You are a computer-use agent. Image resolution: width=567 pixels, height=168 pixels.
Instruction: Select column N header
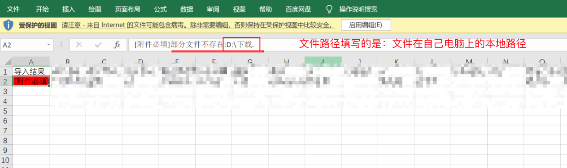tap(505, 62)
